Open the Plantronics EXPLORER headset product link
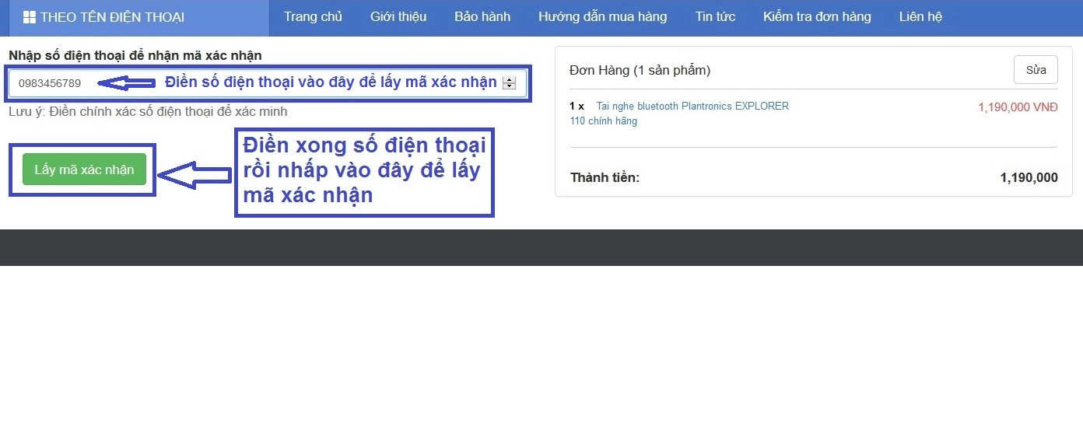Screen dimensions: 1083x437 [x=692, y=106]
